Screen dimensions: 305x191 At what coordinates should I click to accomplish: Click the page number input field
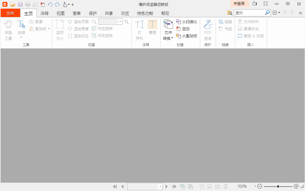click(x=143, y=186)
